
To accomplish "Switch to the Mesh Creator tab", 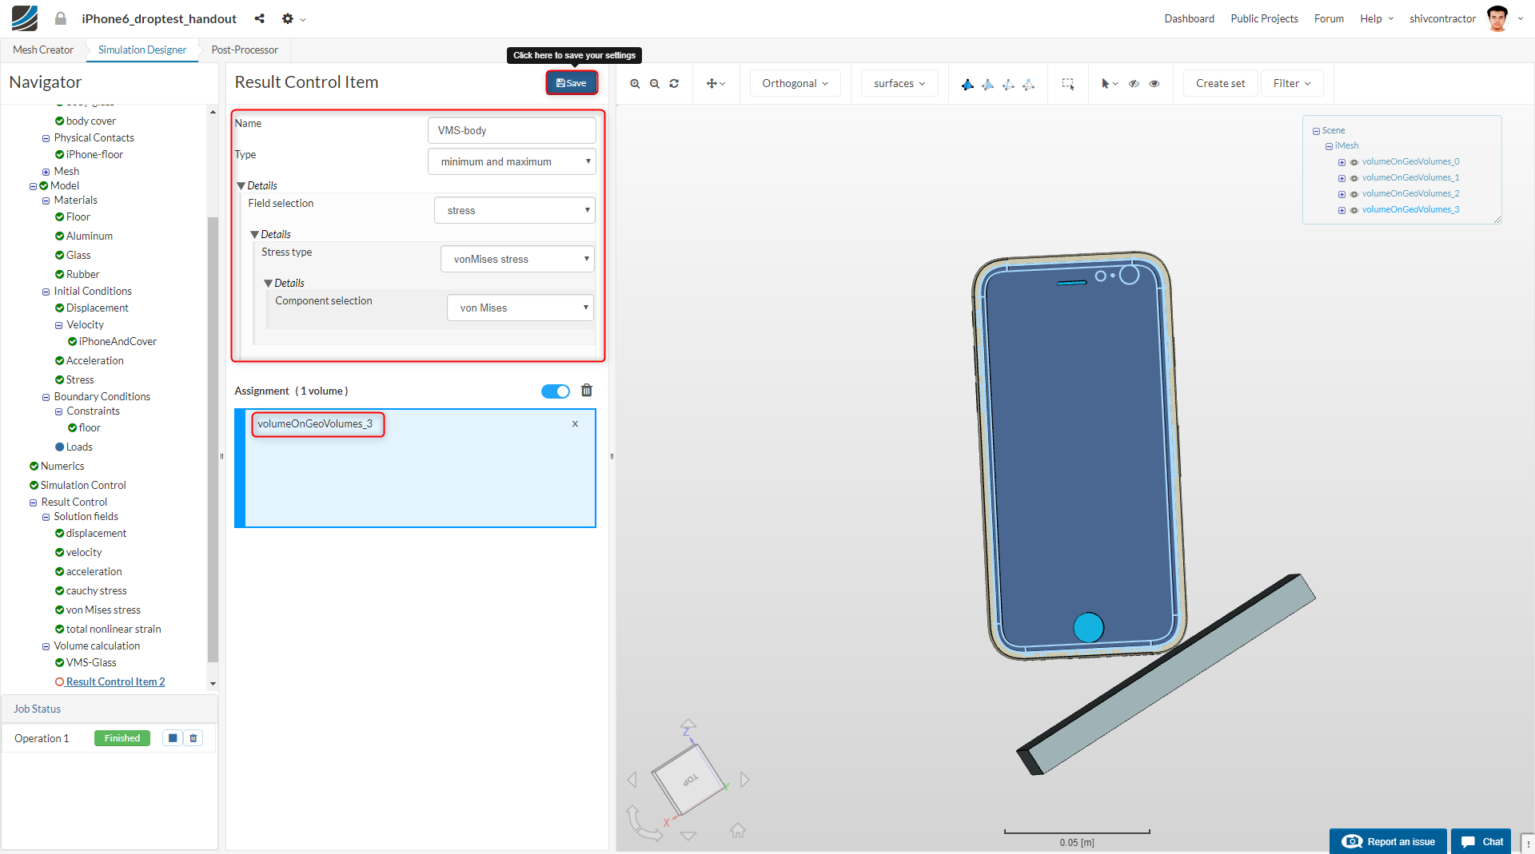I will [x=43, y=50].
